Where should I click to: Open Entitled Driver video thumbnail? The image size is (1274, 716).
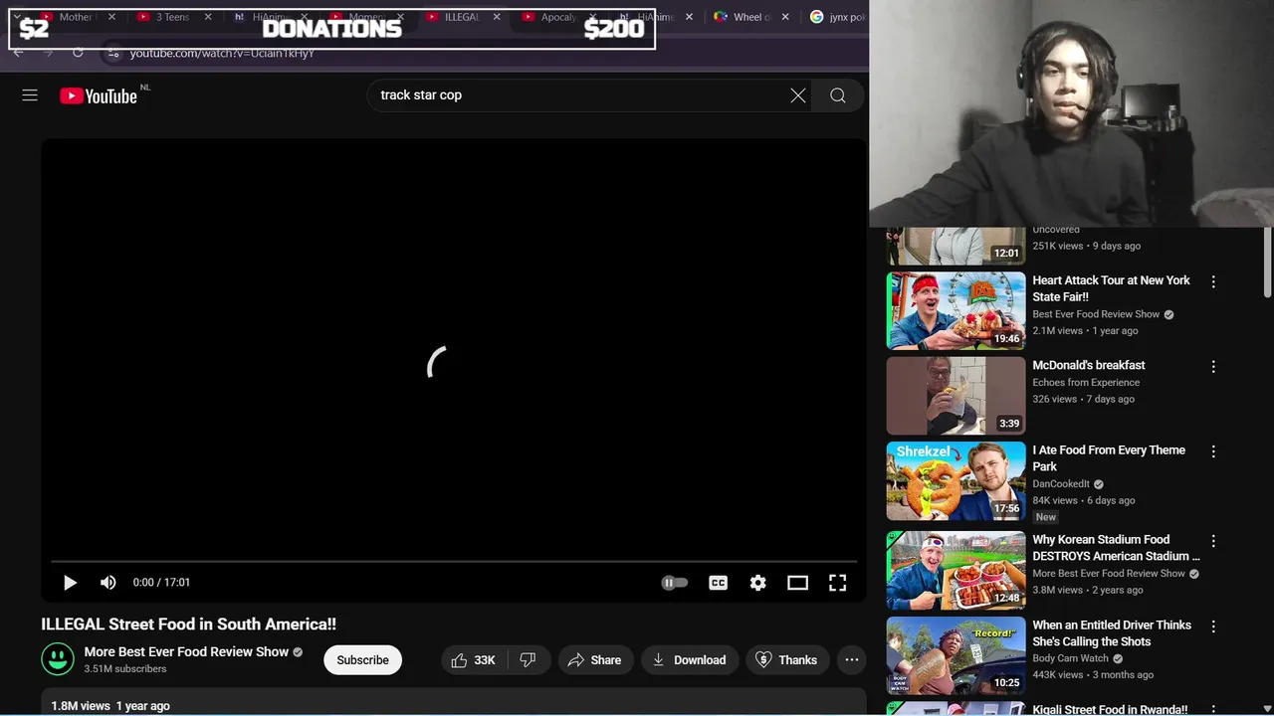coord(955,656)
